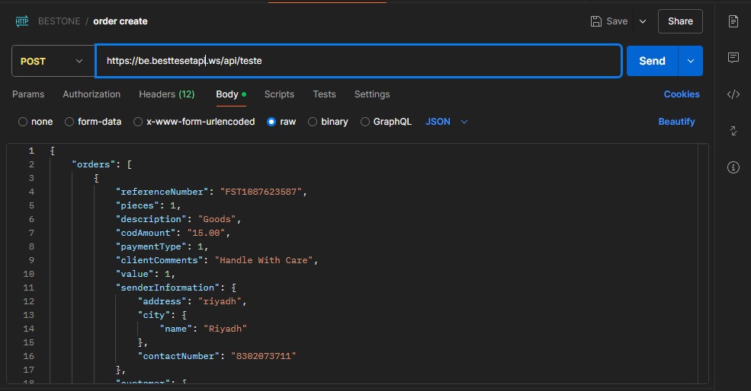
Task: Select the 'GraphQL' body option
Action: coord(365,122)
